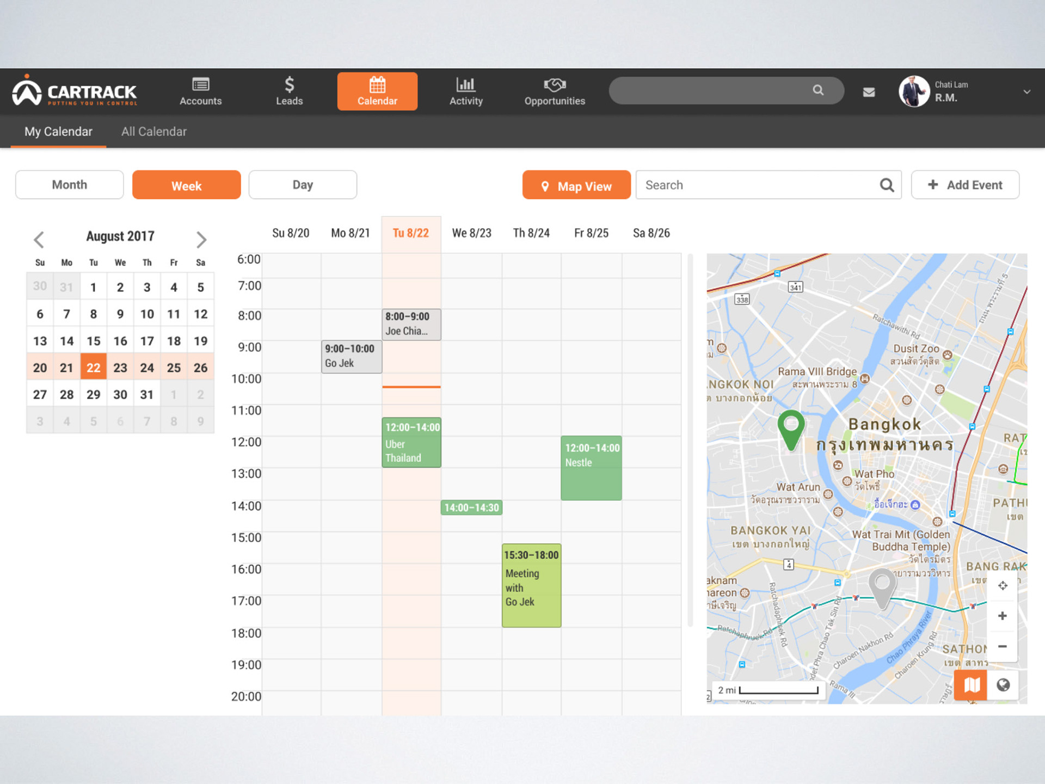The width and height of the screenshot is (1045, 784).
Task: Click the Su 8/20 column header
Action: [291, 233]
